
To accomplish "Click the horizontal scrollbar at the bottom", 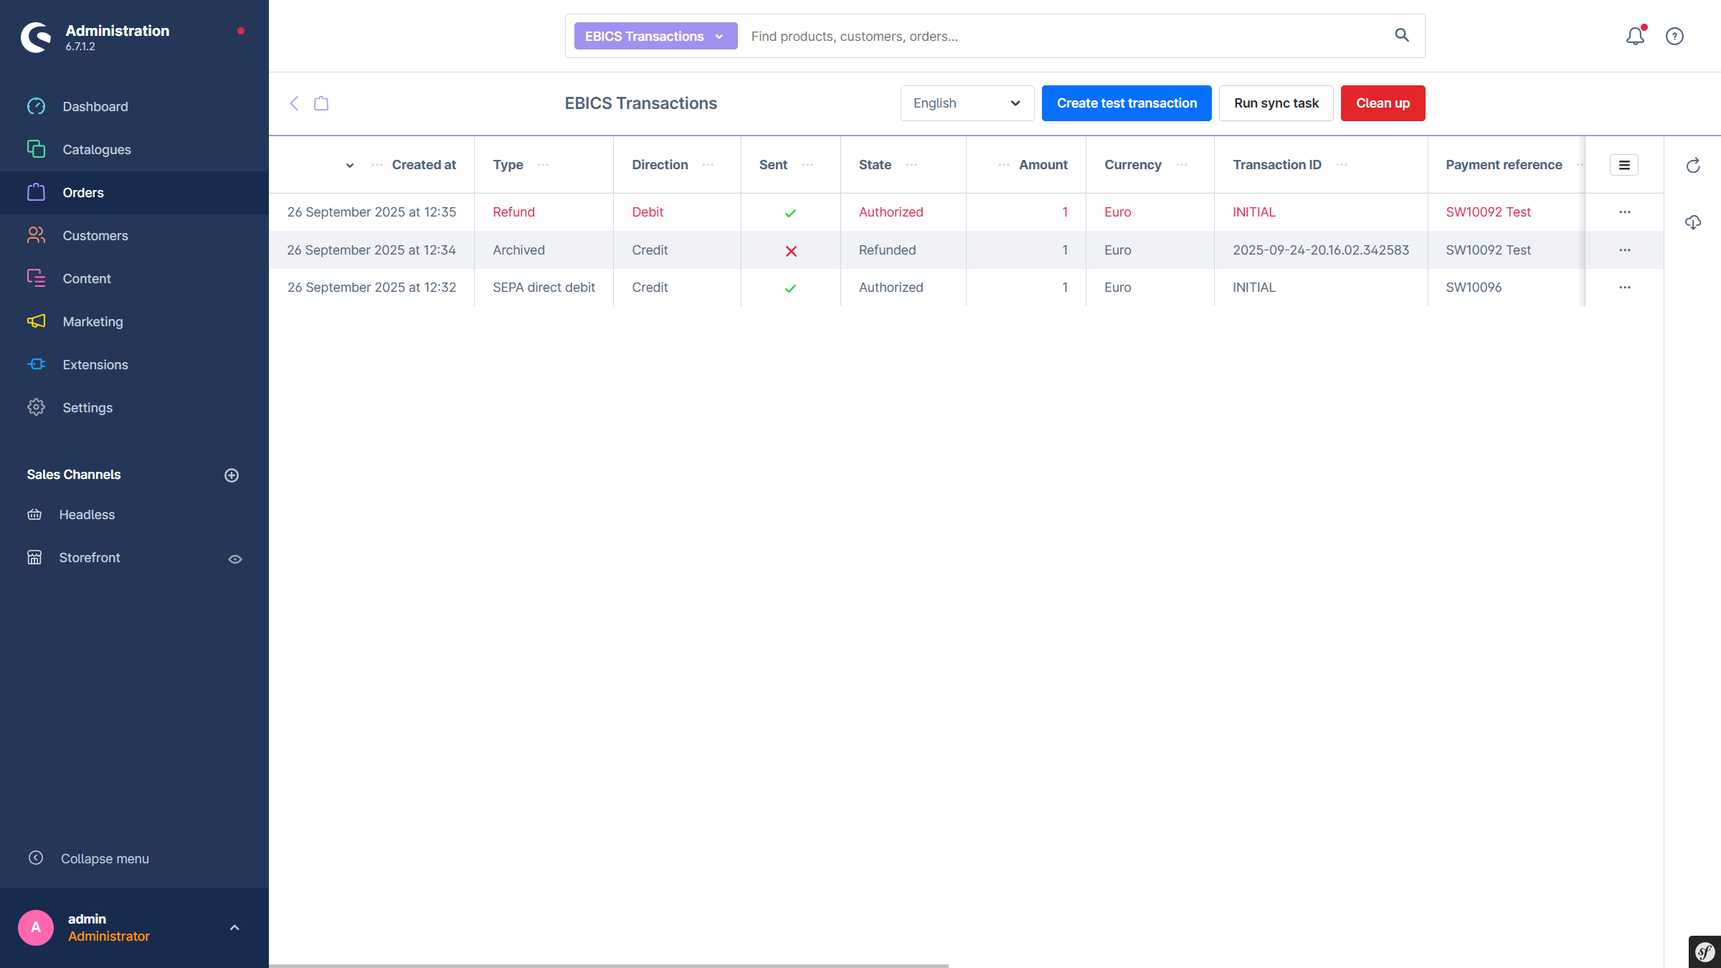I will click(608, 965).
